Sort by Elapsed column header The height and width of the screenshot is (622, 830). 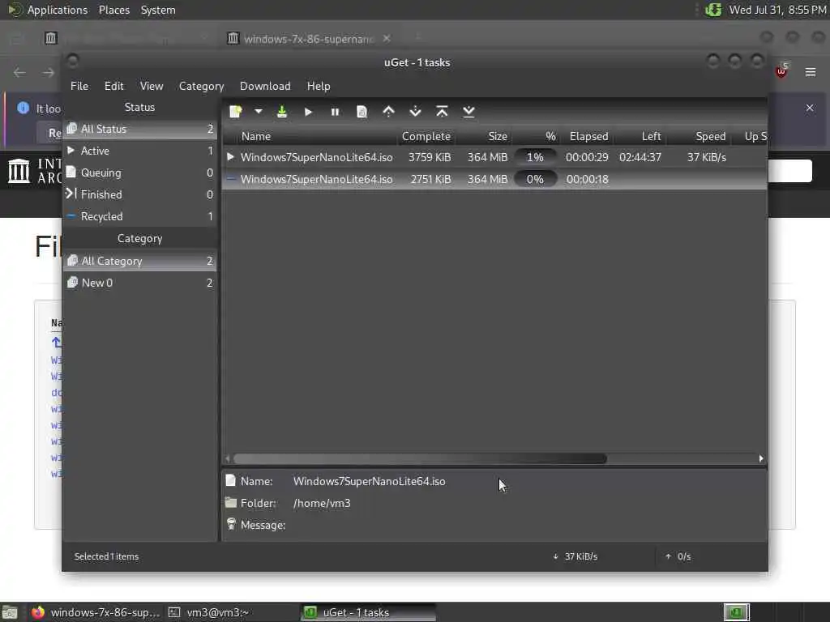click(x=588, y=136)
